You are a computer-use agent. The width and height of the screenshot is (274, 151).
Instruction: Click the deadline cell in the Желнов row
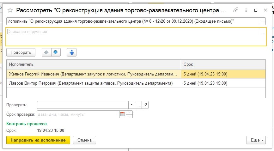(223, 74)
